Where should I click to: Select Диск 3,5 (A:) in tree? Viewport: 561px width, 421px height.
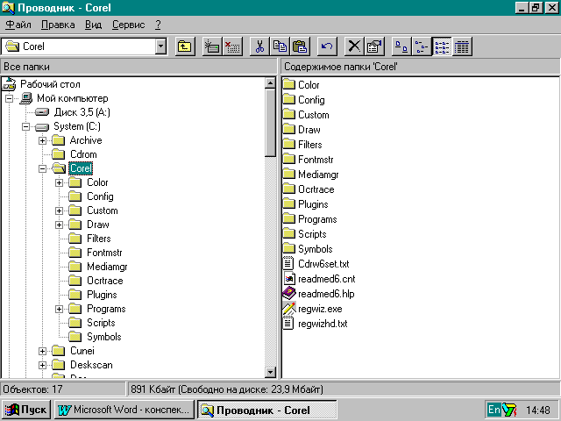82,112
